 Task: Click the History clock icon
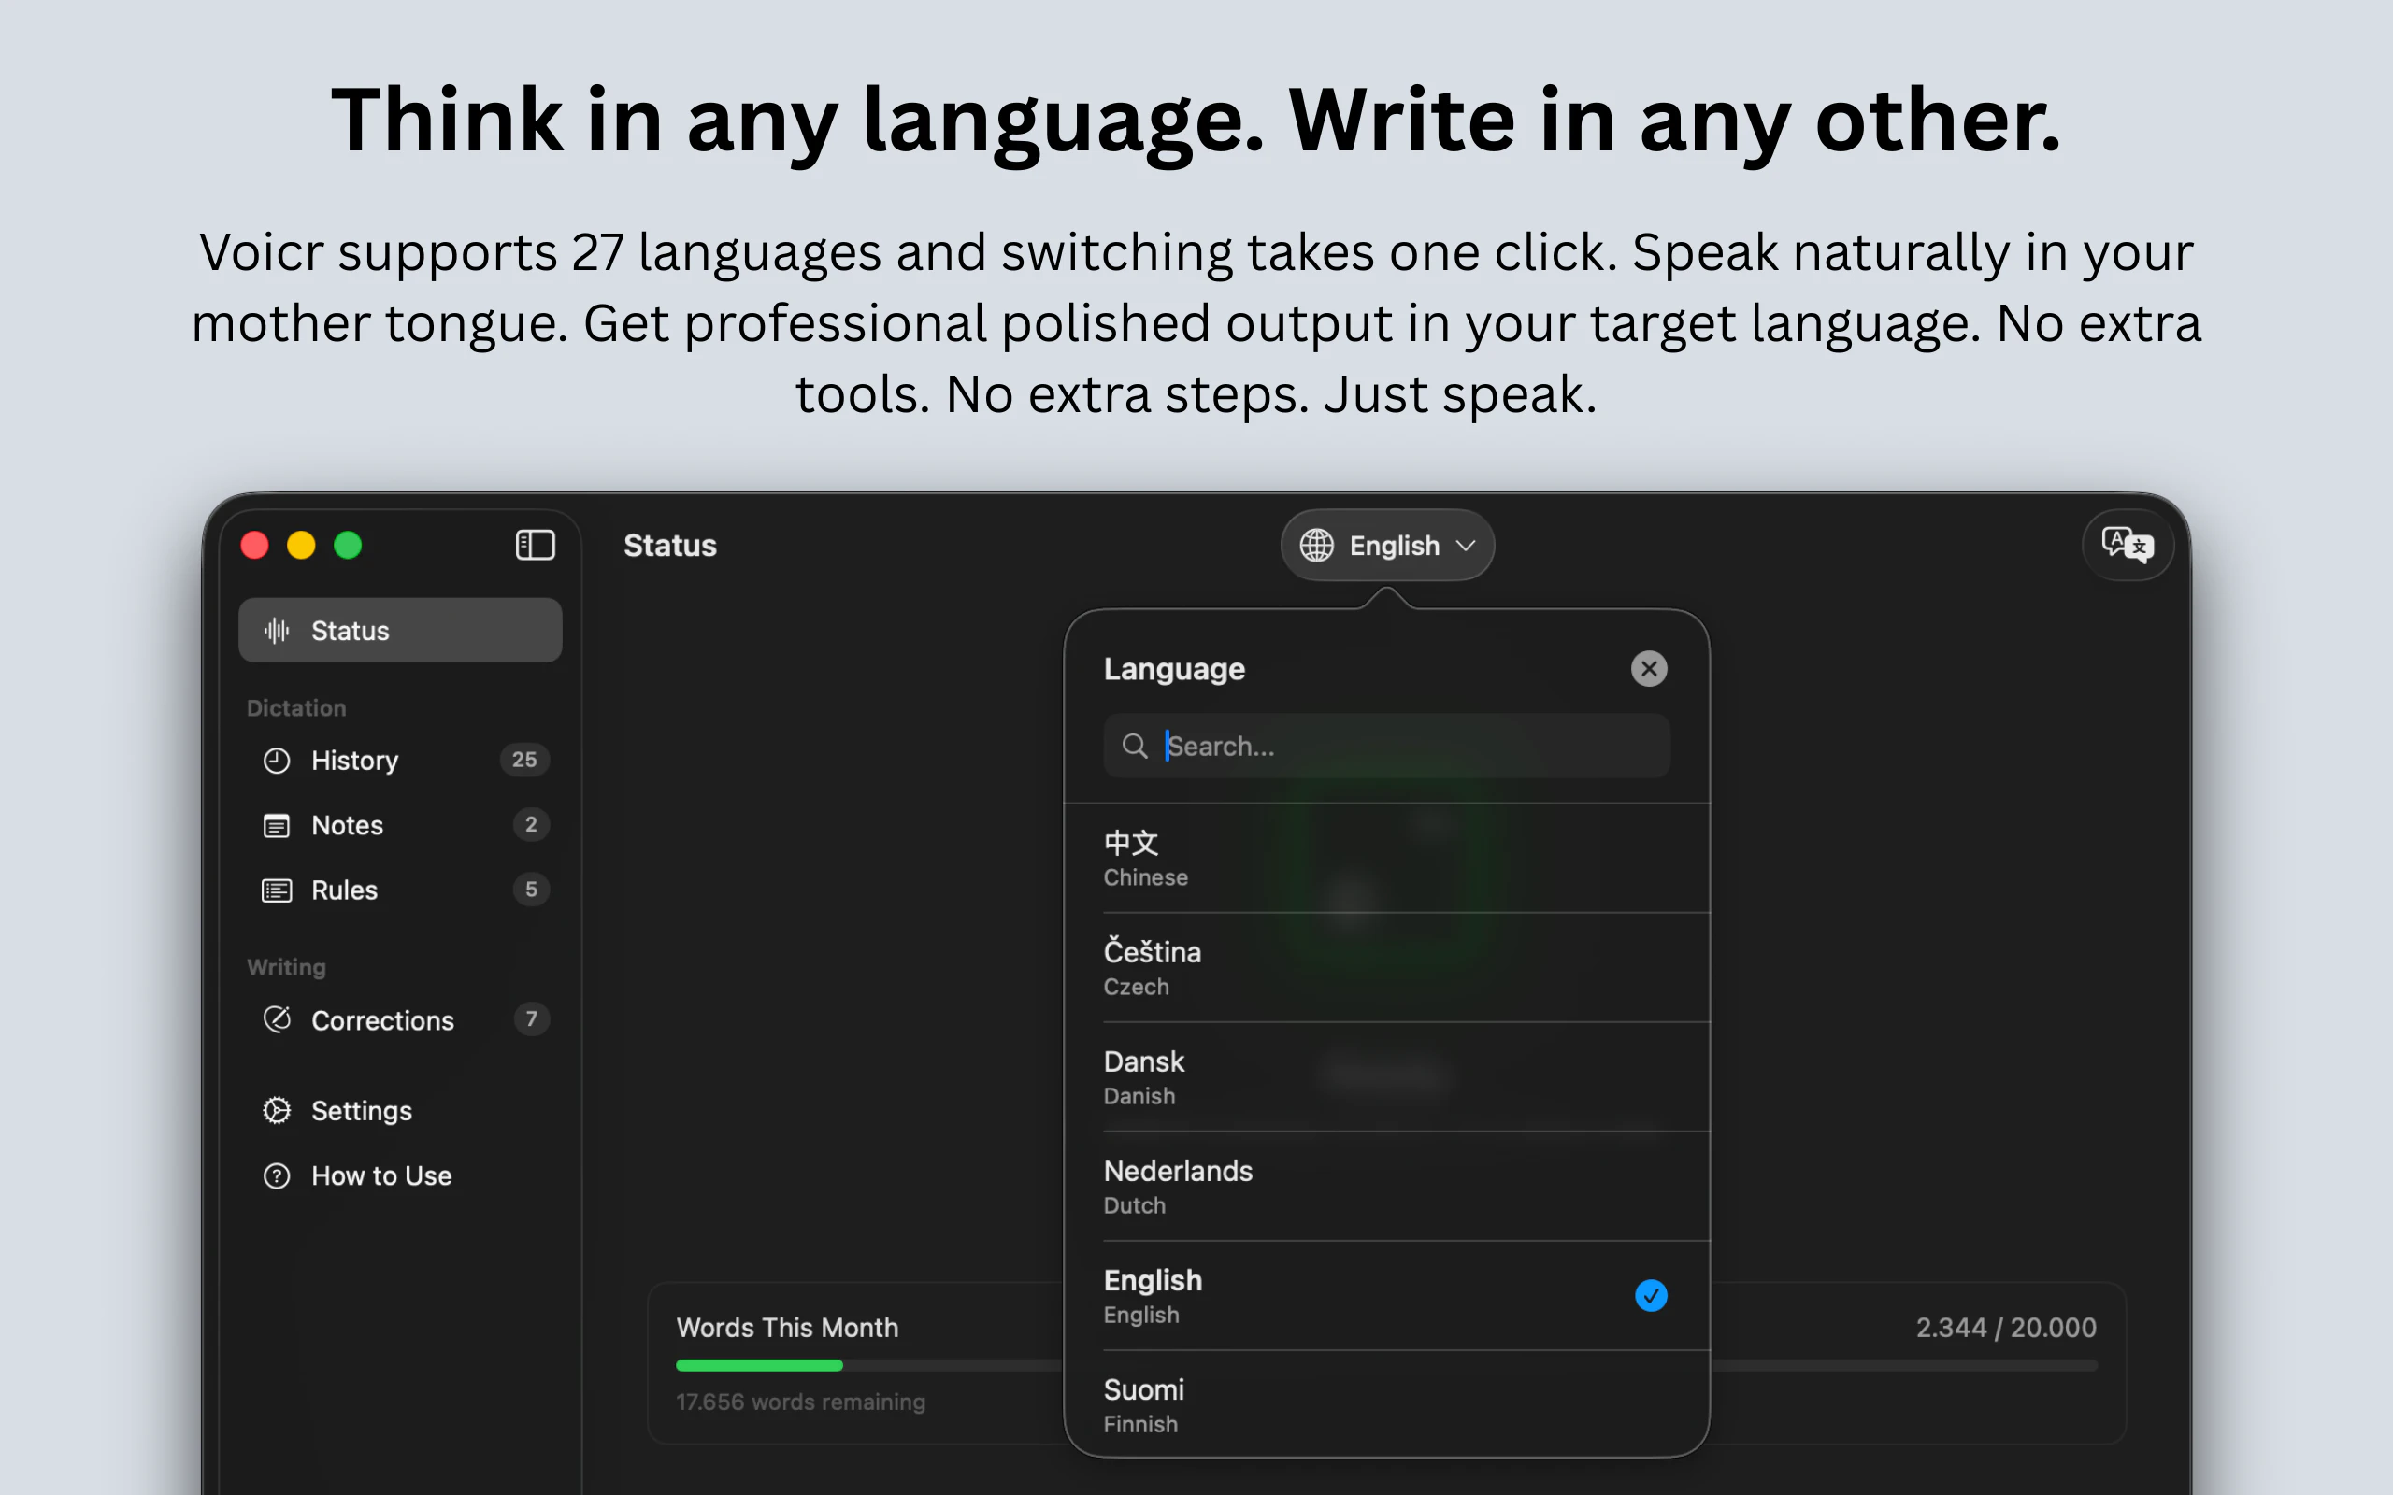(x=277, y=761)
